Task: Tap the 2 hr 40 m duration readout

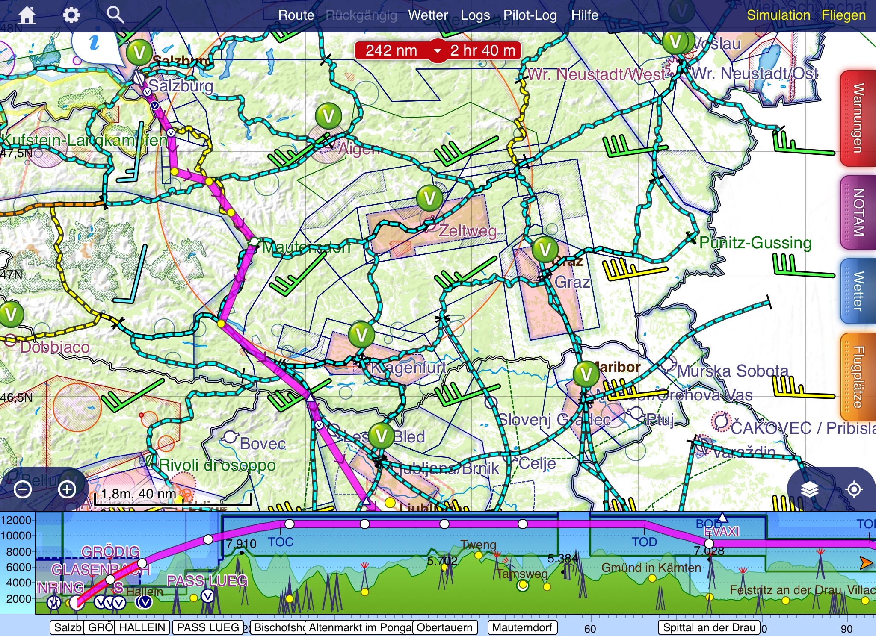Action: coord(482,51)
